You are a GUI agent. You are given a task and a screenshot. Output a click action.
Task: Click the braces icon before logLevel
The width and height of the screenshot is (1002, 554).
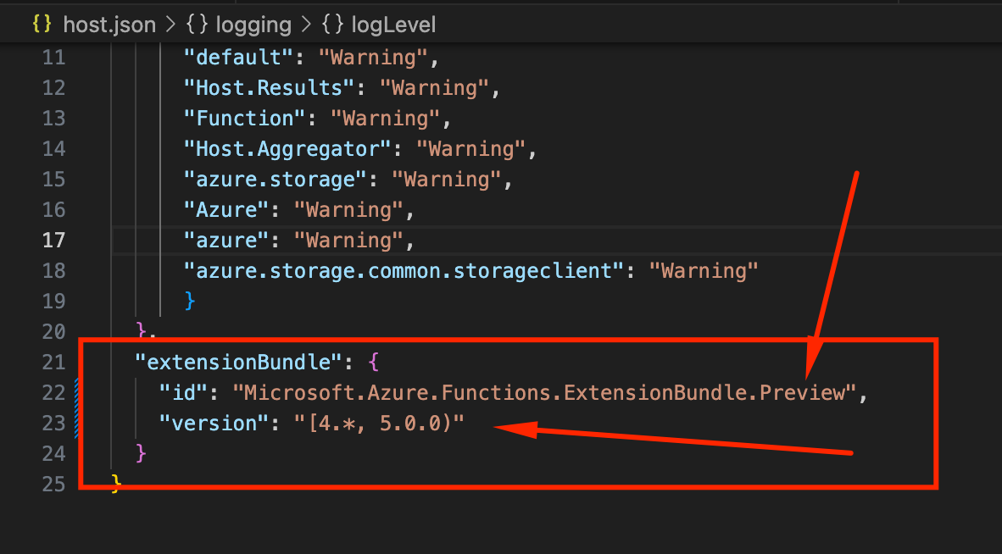pyautogui.click(x=332, y=25)
